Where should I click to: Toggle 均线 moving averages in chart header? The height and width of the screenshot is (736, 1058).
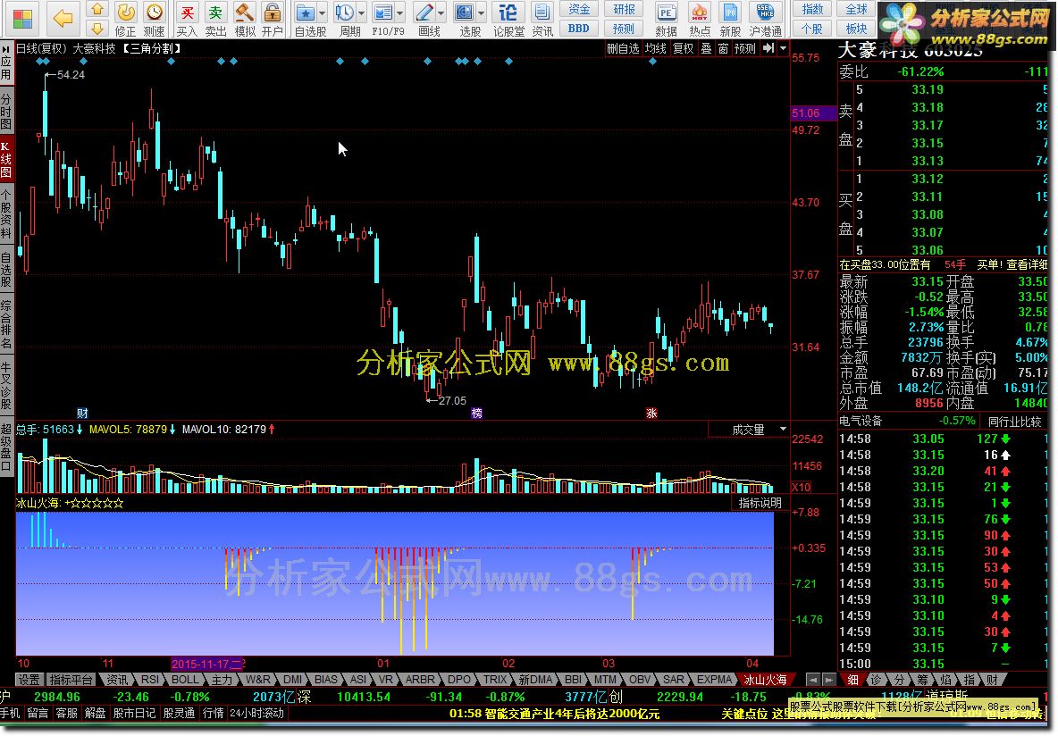[655, 48]
